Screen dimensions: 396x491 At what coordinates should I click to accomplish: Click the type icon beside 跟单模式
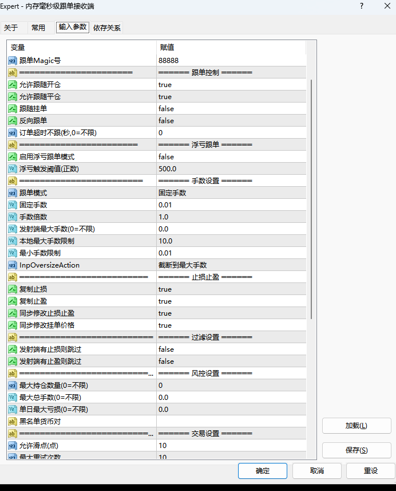(x=13, y=193)
